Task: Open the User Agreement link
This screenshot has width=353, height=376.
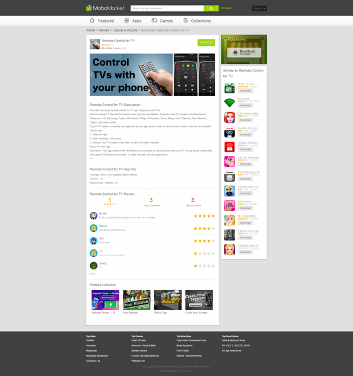Action: point(168,371)
